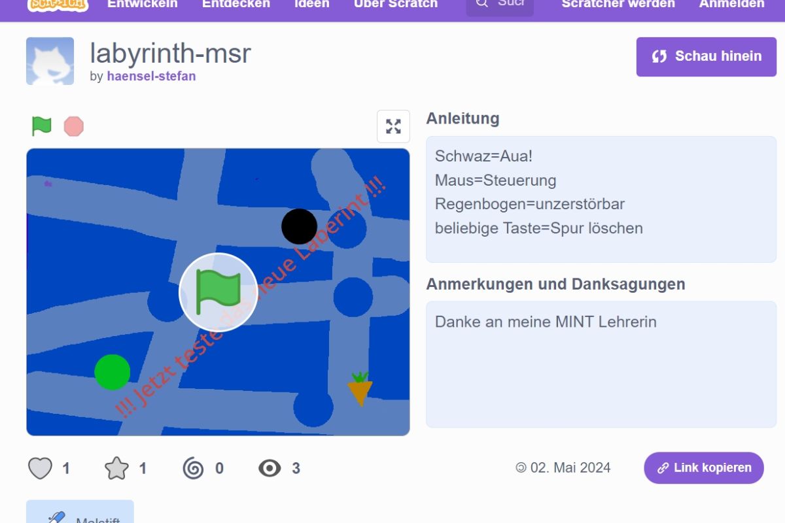Favorite this project with the star icon

[x=116, y=468]
